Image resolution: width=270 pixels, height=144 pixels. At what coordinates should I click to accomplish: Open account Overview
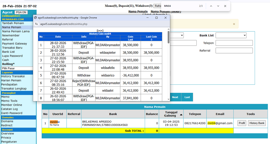point(8,134)
